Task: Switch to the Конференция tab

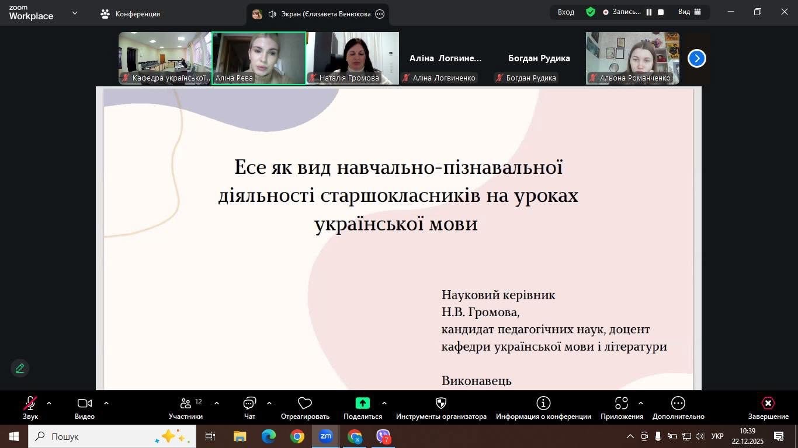Action: [130, 14]
